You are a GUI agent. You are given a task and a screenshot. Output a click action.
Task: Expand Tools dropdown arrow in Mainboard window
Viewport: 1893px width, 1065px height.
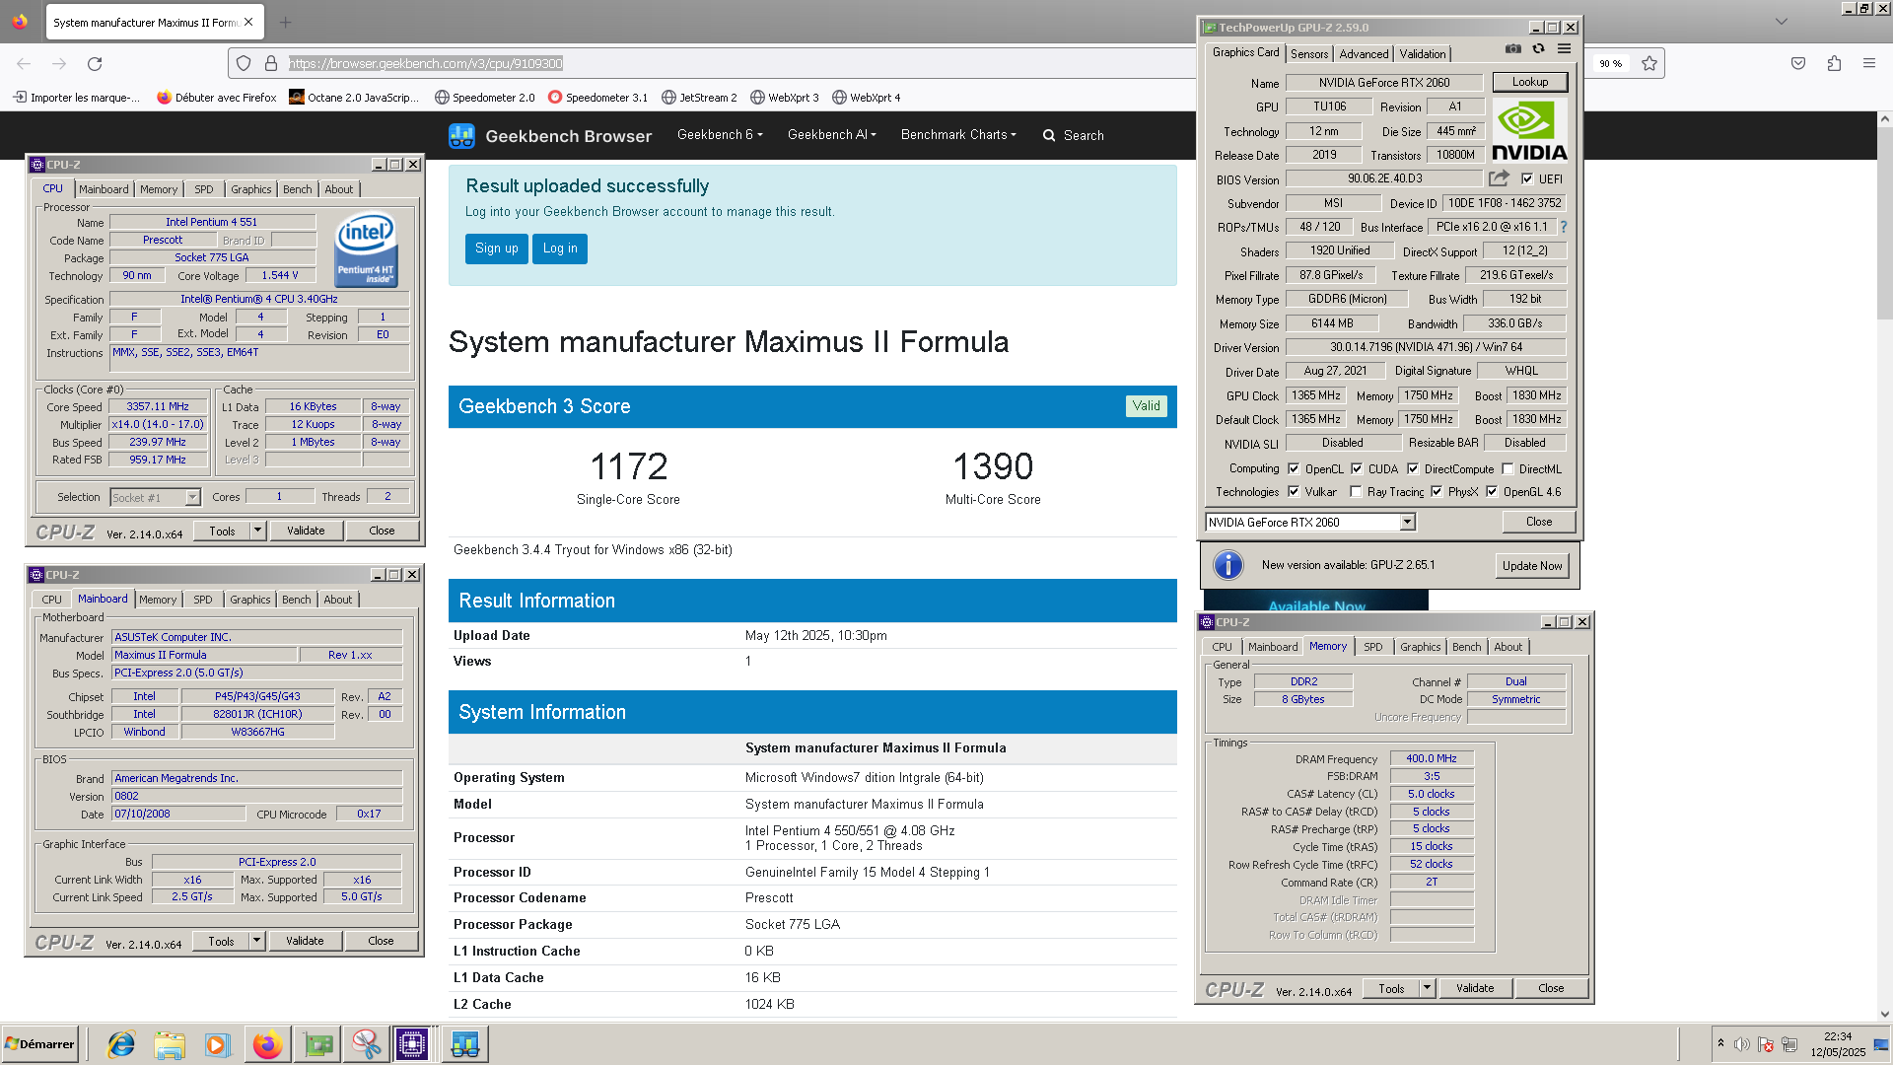tap(256, 941)
